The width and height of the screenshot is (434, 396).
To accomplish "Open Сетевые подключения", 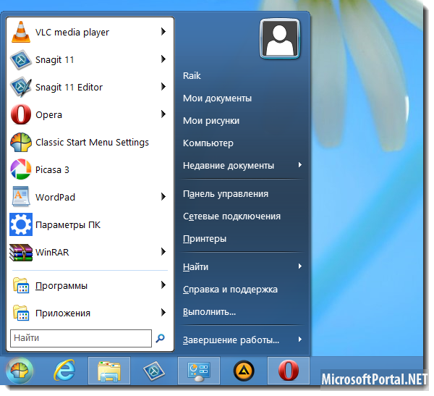I will pyautogui.click(x=231, y=216).
